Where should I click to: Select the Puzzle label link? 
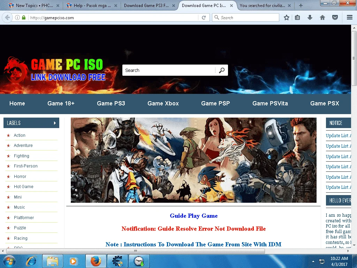[x=20, y=228]
